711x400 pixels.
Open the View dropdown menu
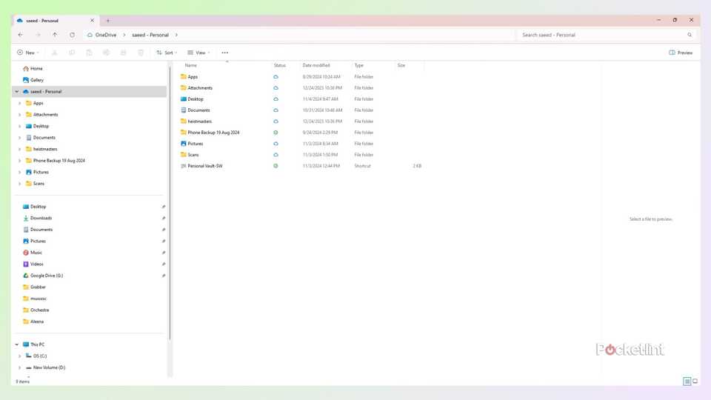pos(198,53)
